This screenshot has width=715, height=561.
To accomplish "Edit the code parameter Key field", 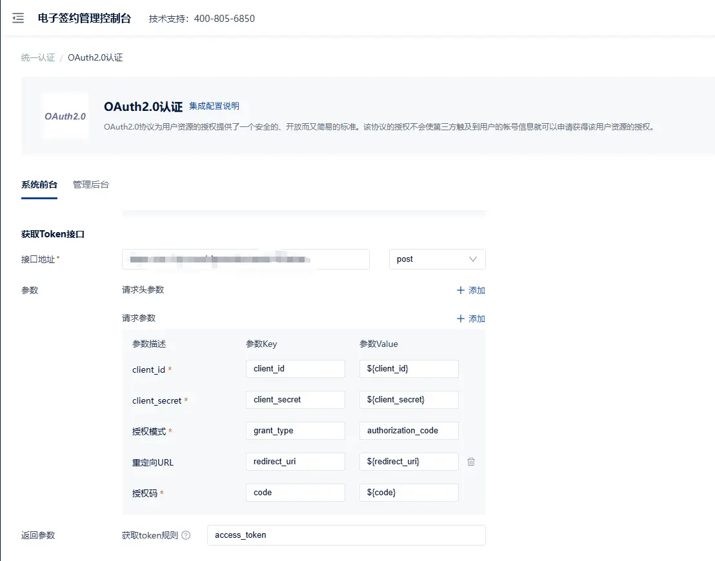I will [x=295, y=493].
